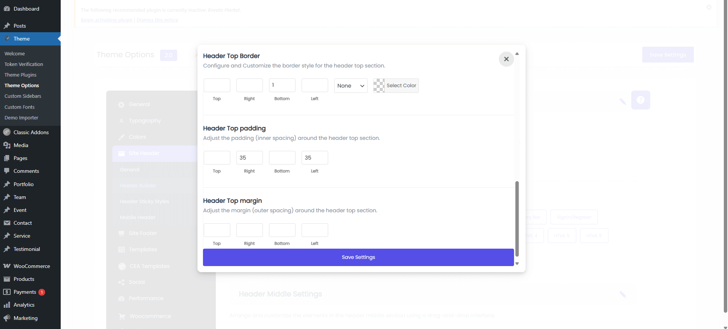Open Comments bubble icon
Screen dimensions: 728x329
(x=7, y=171)
